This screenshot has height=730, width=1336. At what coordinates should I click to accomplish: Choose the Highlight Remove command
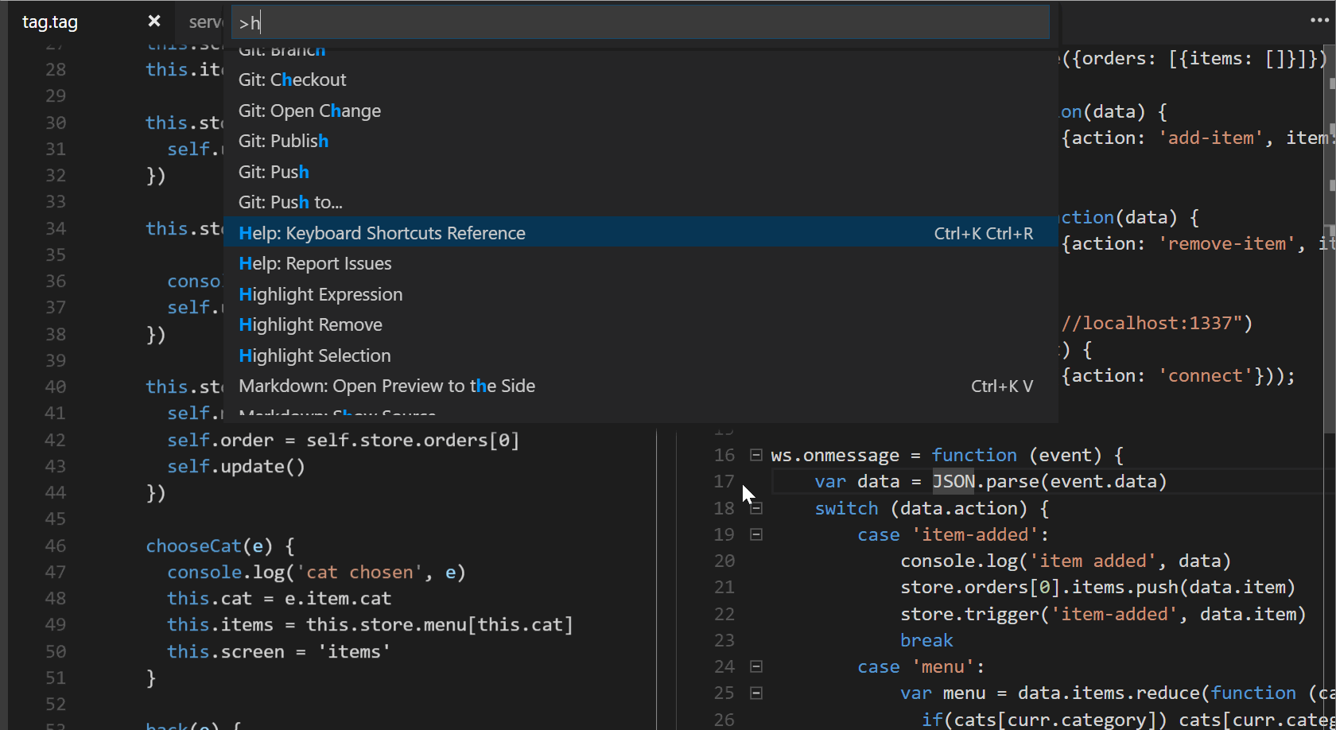(310, 324)
